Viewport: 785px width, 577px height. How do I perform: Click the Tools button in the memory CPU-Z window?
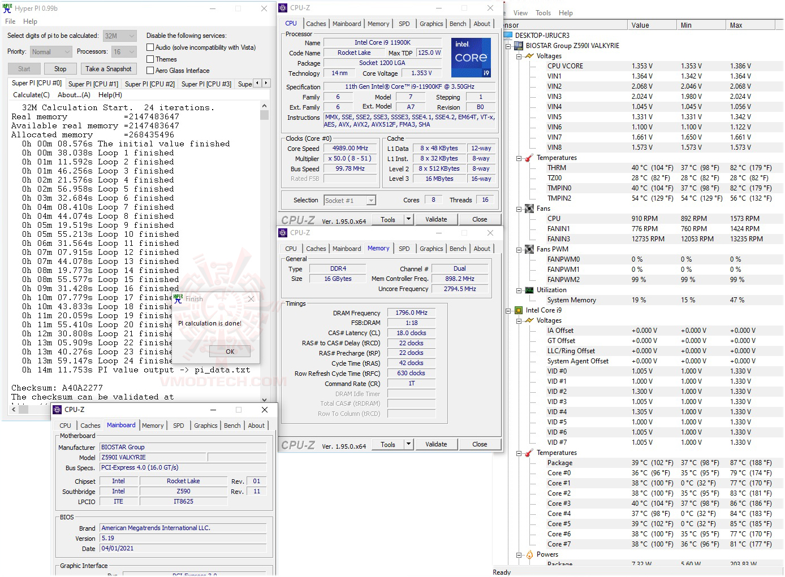click(388, 444)
